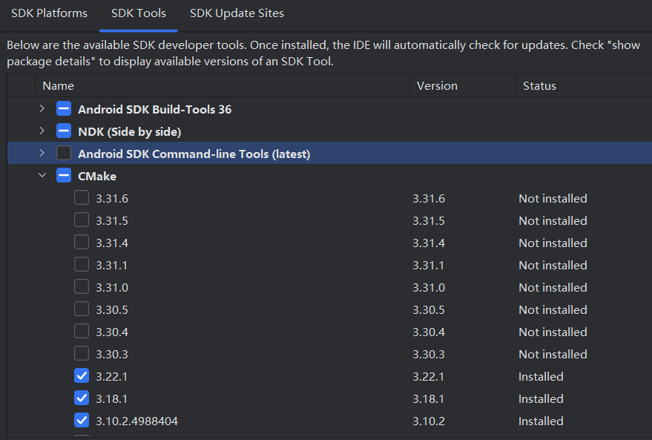Check CMake 3.31.5 checkbox

tap(82, 220)
